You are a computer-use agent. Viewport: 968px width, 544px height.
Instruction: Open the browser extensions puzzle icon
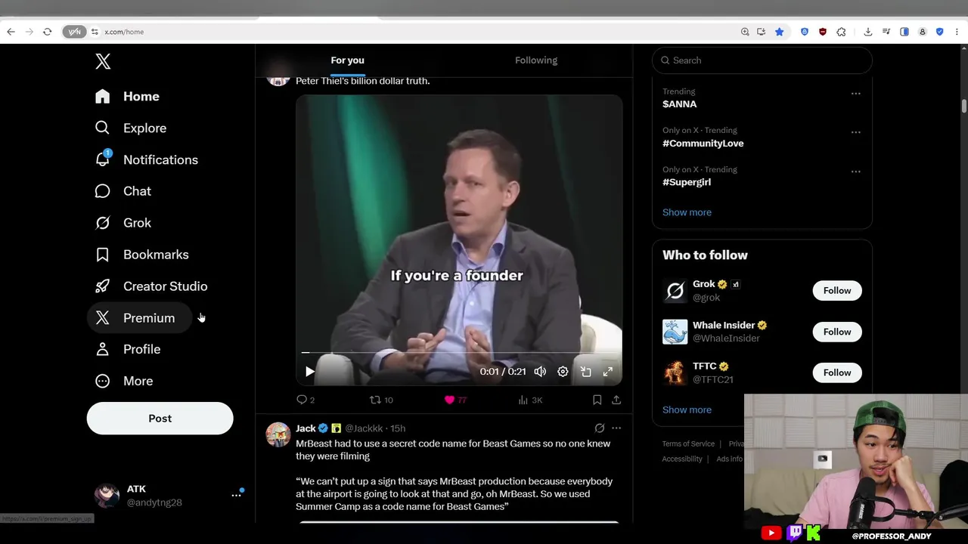(x=841, y=32)
